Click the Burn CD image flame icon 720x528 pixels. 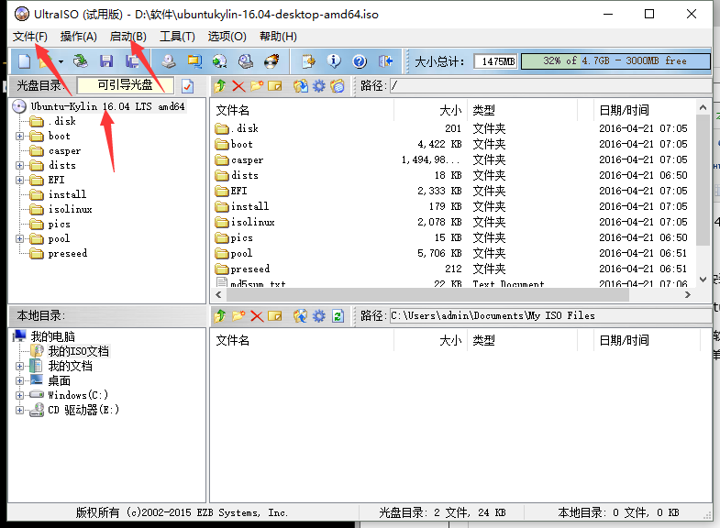(x=271, y=61)
